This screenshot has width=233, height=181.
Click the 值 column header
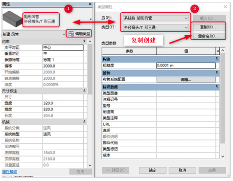(186, 51)
